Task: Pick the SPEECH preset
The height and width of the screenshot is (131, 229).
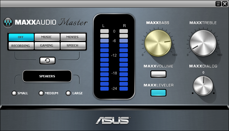Action: tap(73, 46)
